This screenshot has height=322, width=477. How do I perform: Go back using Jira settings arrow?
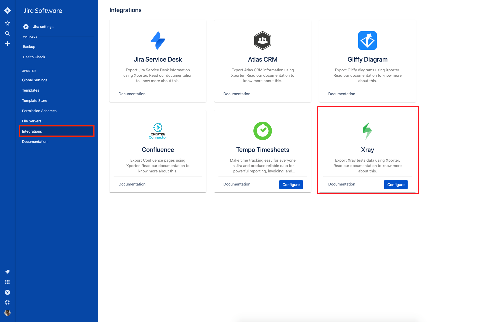[26, 27]
